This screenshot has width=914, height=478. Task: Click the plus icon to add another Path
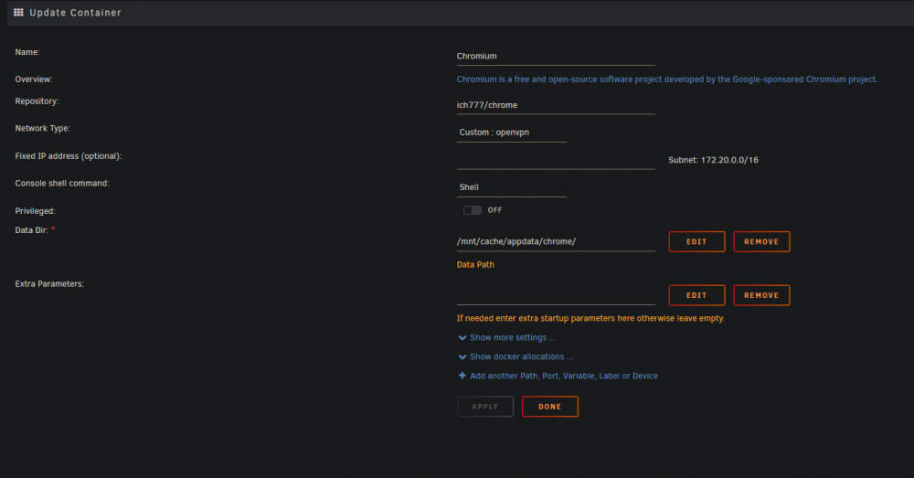pyautogui.click(x=462, y=376)
